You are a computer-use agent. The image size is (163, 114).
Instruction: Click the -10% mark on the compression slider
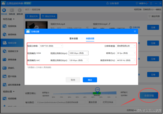[x=109, y=97]
